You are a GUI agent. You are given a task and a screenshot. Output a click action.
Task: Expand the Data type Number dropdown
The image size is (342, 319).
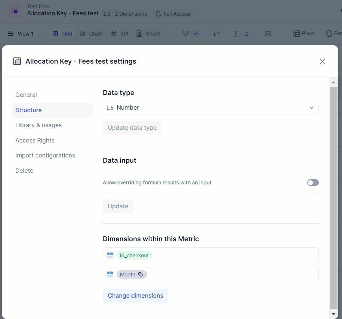point(210,108)
